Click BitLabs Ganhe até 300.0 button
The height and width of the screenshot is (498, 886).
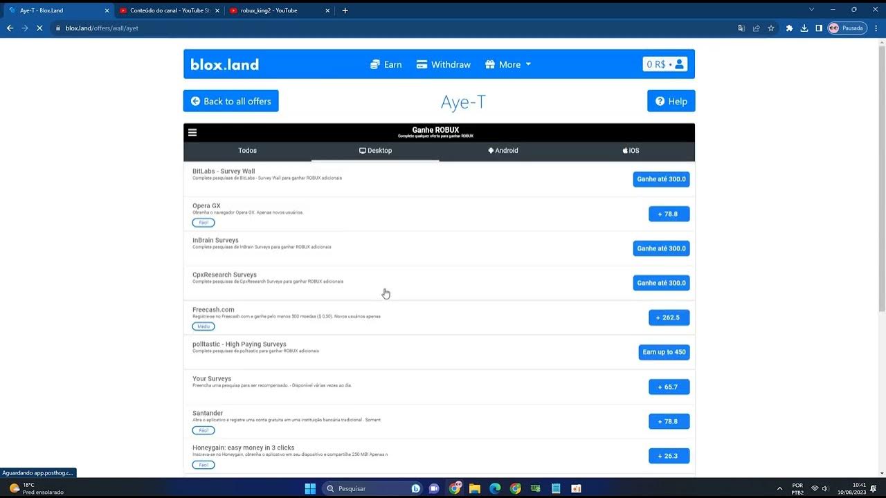pyautogui.click(x=661, y=179)
